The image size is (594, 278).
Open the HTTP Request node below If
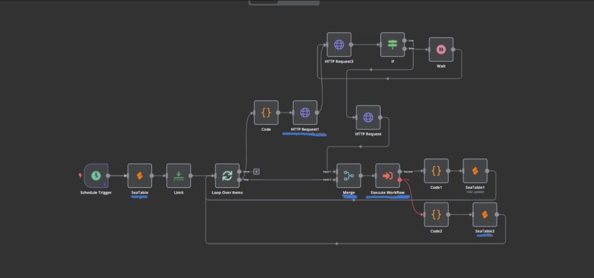[x=368, y=117]
